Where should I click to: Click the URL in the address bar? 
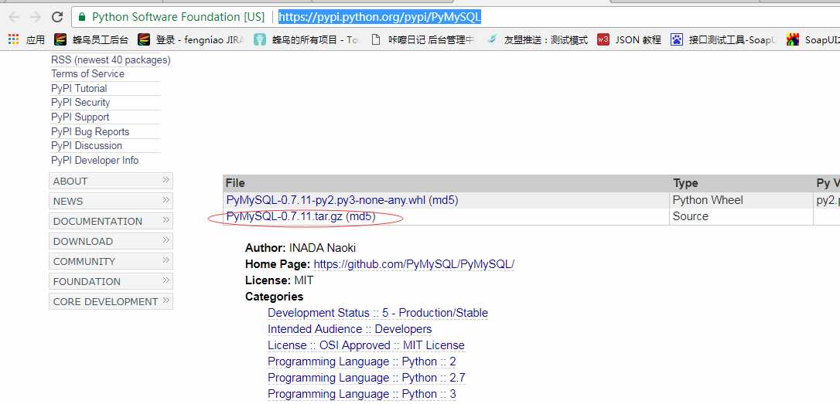379,17
